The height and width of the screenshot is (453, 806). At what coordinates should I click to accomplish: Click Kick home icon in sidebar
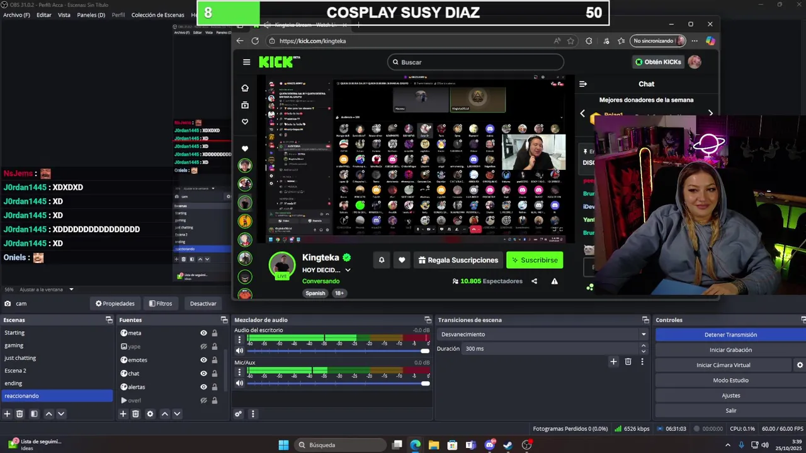pyautogui.click(x=245, y=88)
